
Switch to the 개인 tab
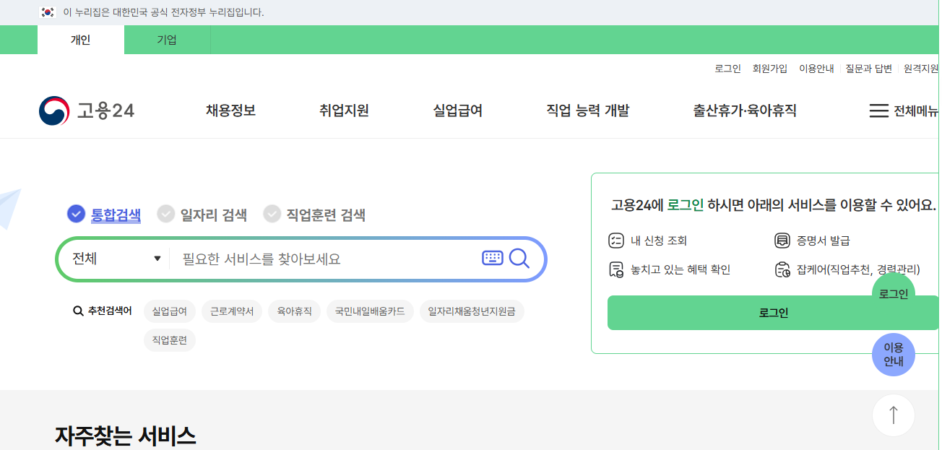(x=81, y=40)
